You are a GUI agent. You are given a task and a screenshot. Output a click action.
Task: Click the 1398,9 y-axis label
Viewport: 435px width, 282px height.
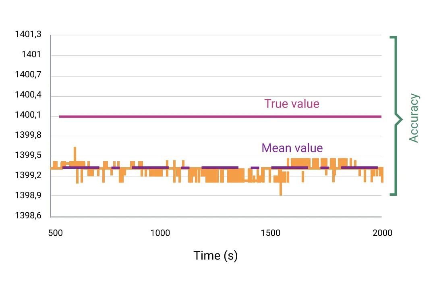click(28, 195)
